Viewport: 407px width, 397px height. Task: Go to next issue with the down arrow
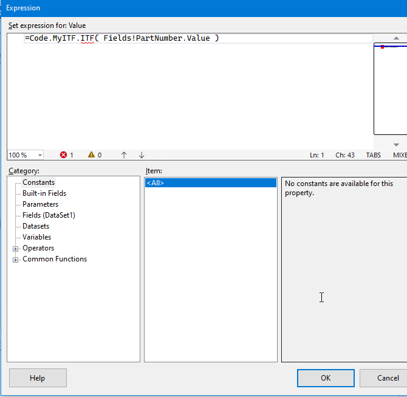coord(142,155)
